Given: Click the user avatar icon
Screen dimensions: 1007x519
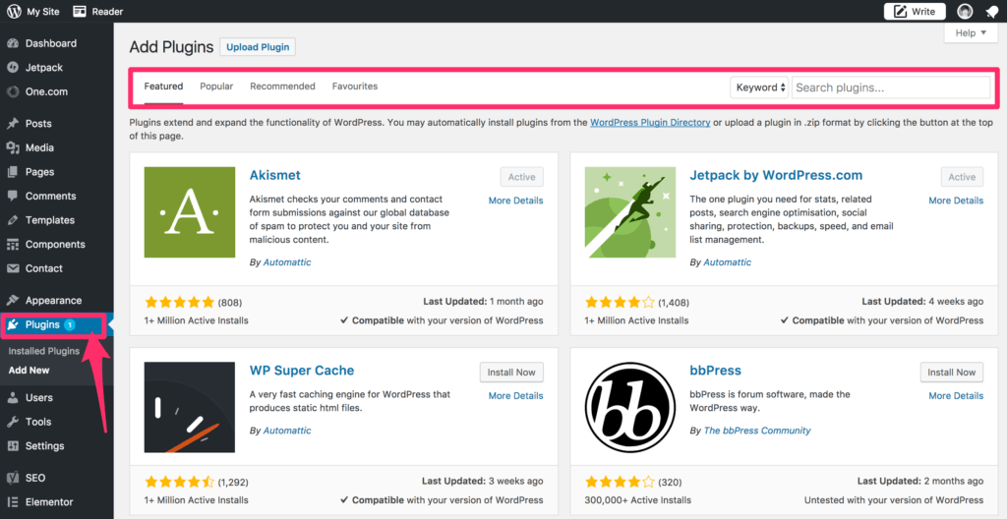Looking at the screenshot, I should [965, 11].
